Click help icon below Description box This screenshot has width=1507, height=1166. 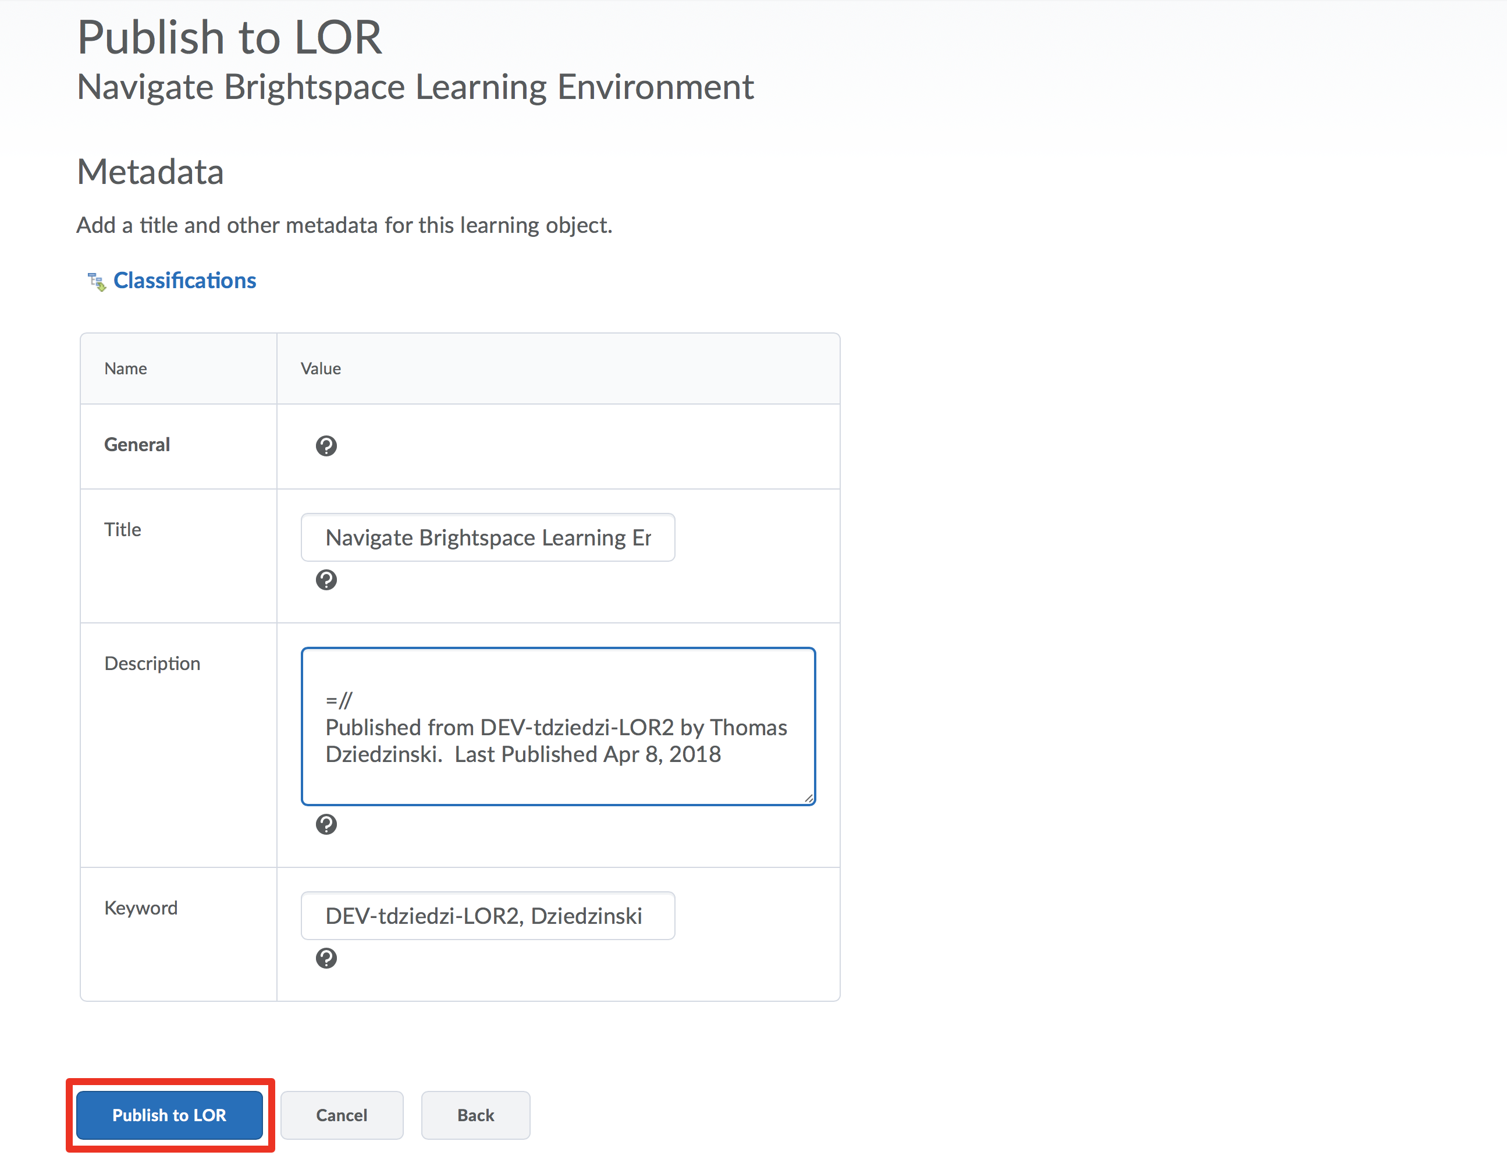326,824
